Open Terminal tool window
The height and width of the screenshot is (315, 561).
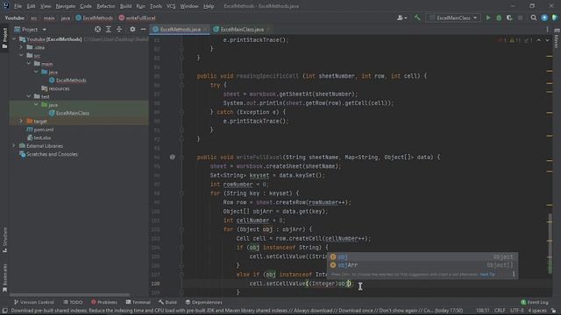(138, 302)
